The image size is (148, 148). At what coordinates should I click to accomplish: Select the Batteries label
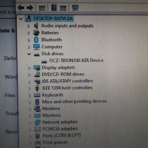(x=50, y=33)
